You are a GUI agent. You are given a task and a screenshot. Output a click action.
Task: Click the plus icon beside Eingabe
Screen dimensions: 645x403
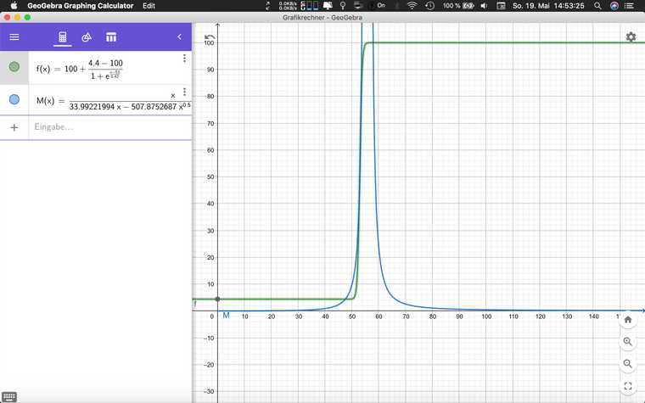14,127
